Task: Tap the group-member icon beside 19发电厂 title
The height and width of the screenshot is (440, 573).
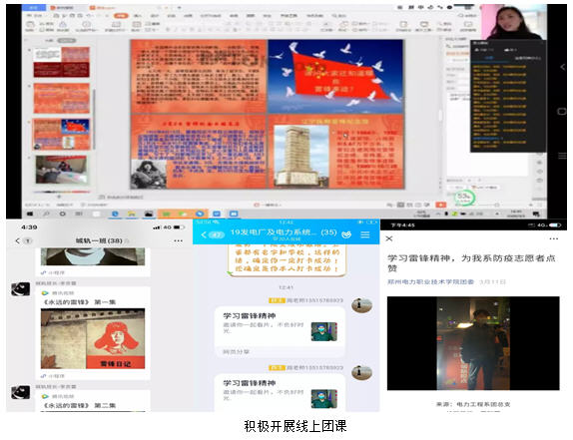Action: pyautogui.click(x=346, y=234)
